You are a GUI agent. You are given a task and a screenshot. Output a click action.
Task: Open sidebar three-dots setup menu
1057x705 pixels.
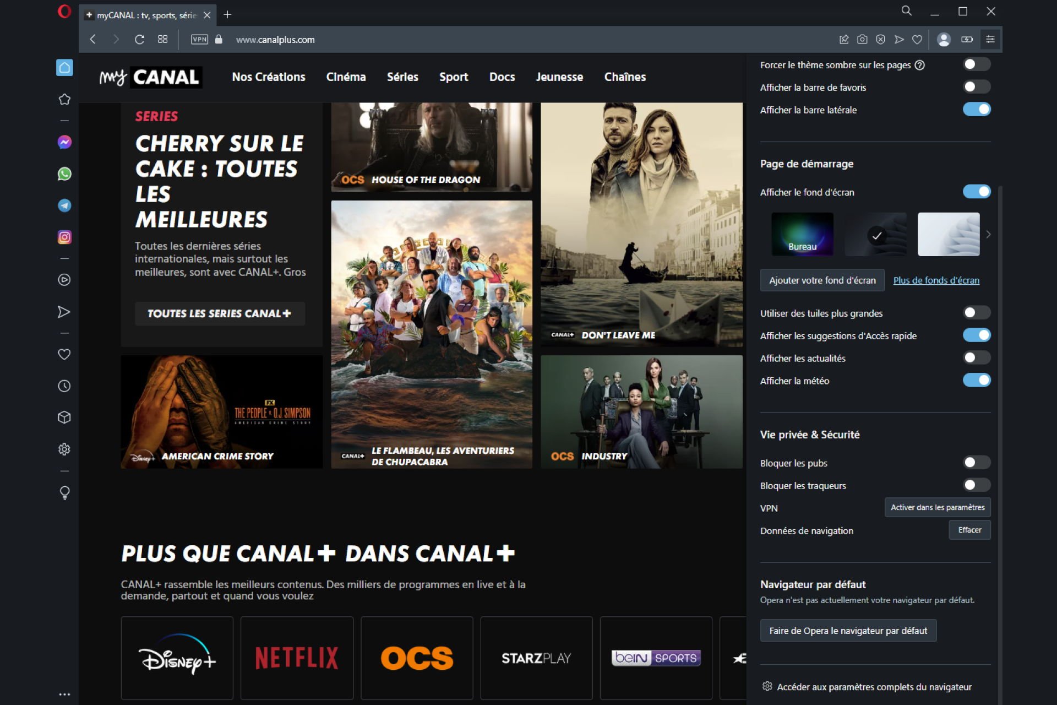64,695
